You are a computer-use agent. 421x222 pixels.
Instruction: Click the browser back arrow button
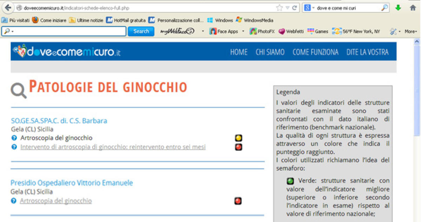tap(8, 8)
